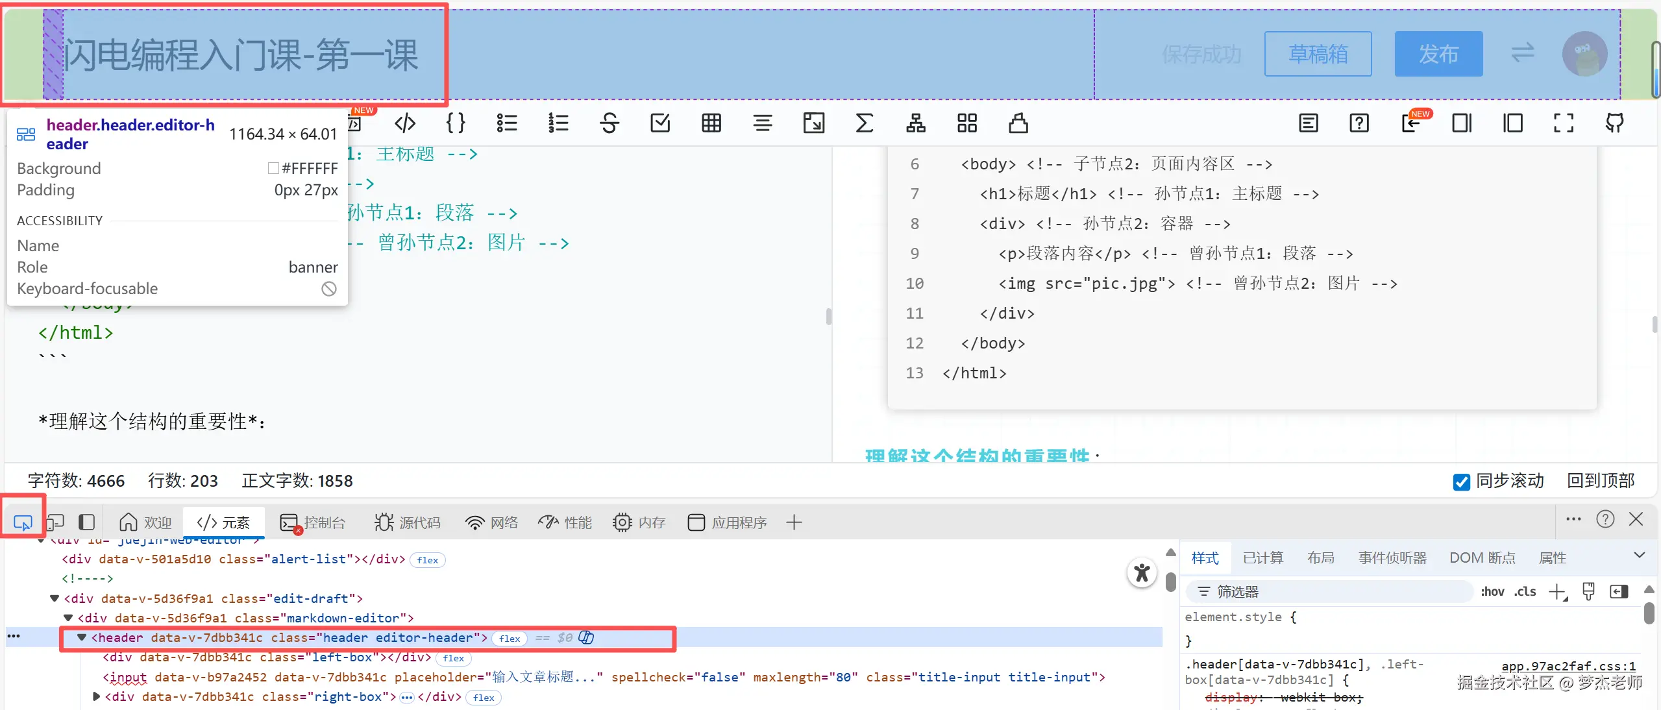
Task: Click the strikethrough format icon
Action: (x=609, y=123)
